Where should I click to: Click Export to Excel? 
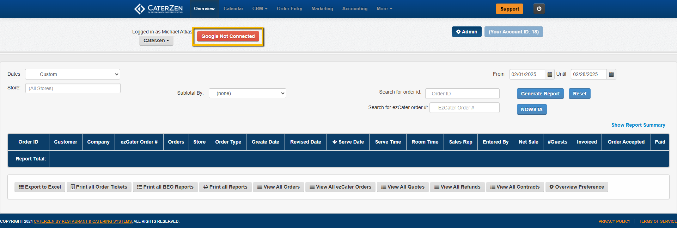click(x=40, y=187)
